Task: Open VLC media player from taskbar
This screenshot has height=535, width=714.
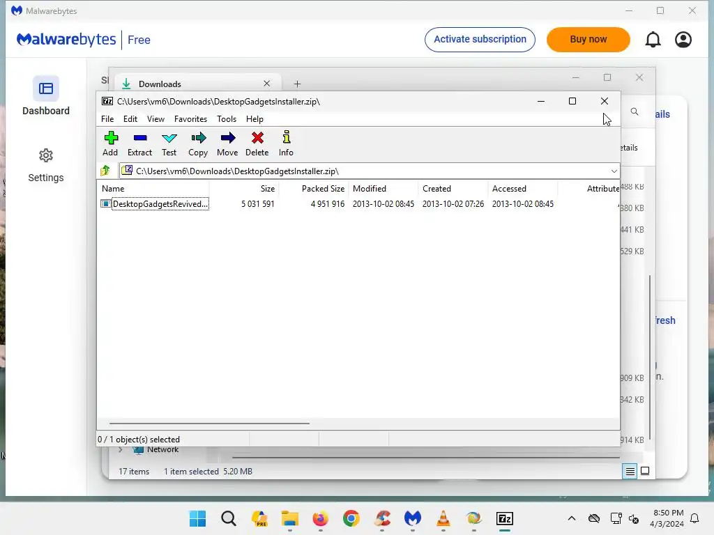Action: pos(443,518)
